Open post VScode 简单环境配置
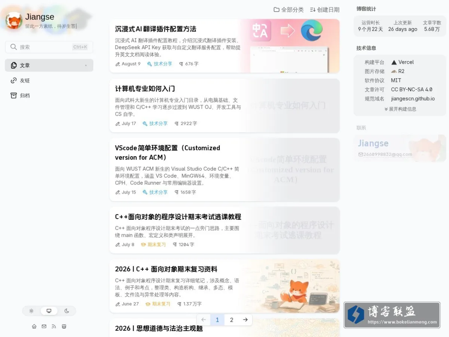Viewport: 449px width, 337px height. 168,153
